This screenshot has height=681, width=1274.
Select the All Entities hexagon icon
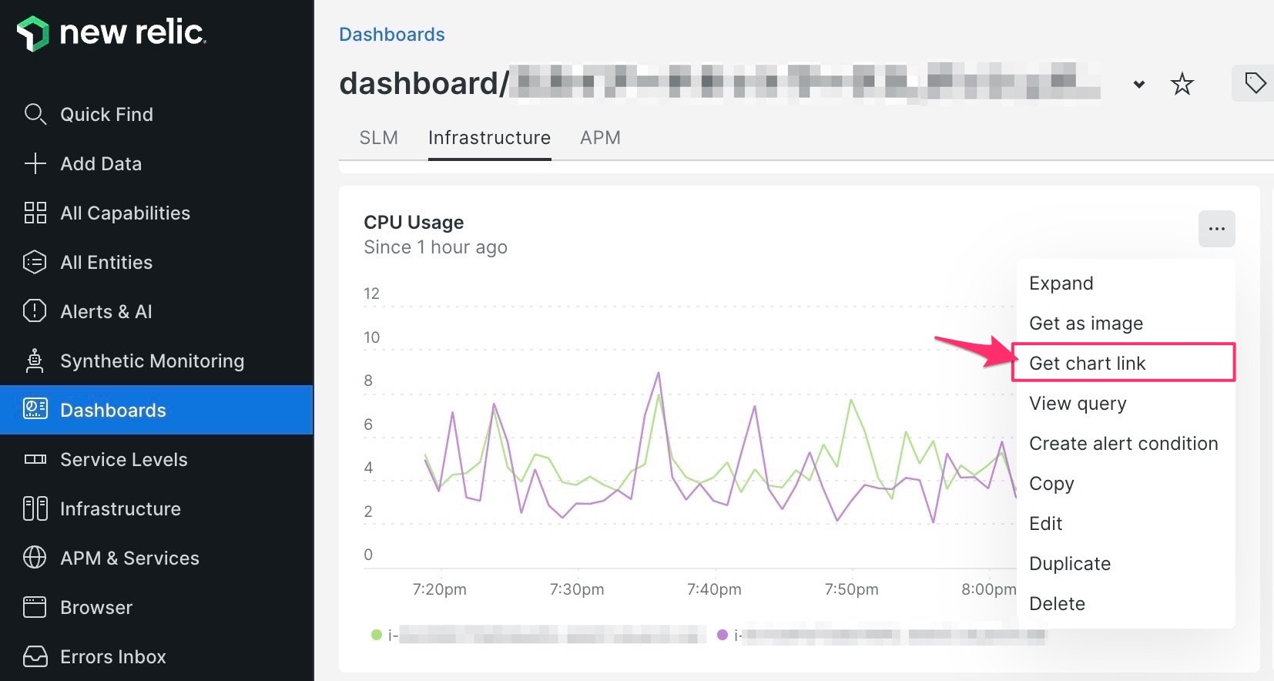point(35,262)
